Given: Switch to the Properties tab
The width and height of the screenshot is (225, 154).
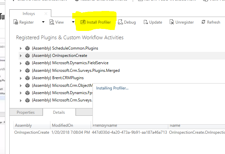Looking at the screenshot, I should pos(26,112).
